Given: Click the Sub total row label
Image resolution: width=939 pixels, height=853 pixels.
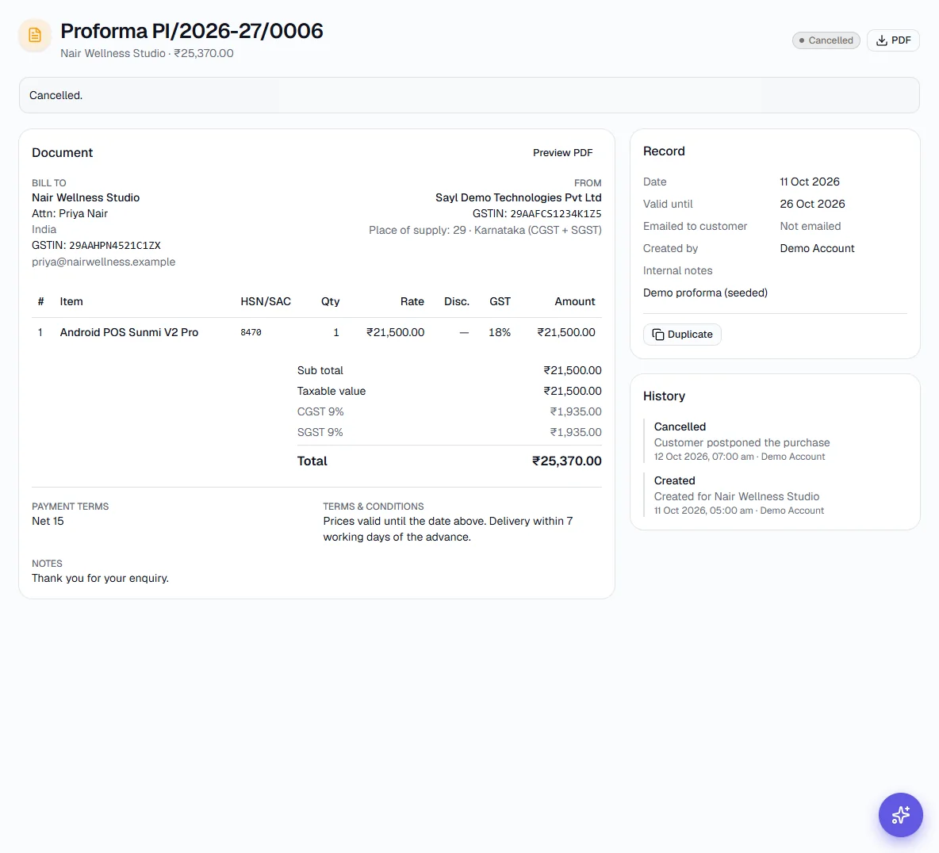Looking at the screenshot, I should tap(320, 370).
